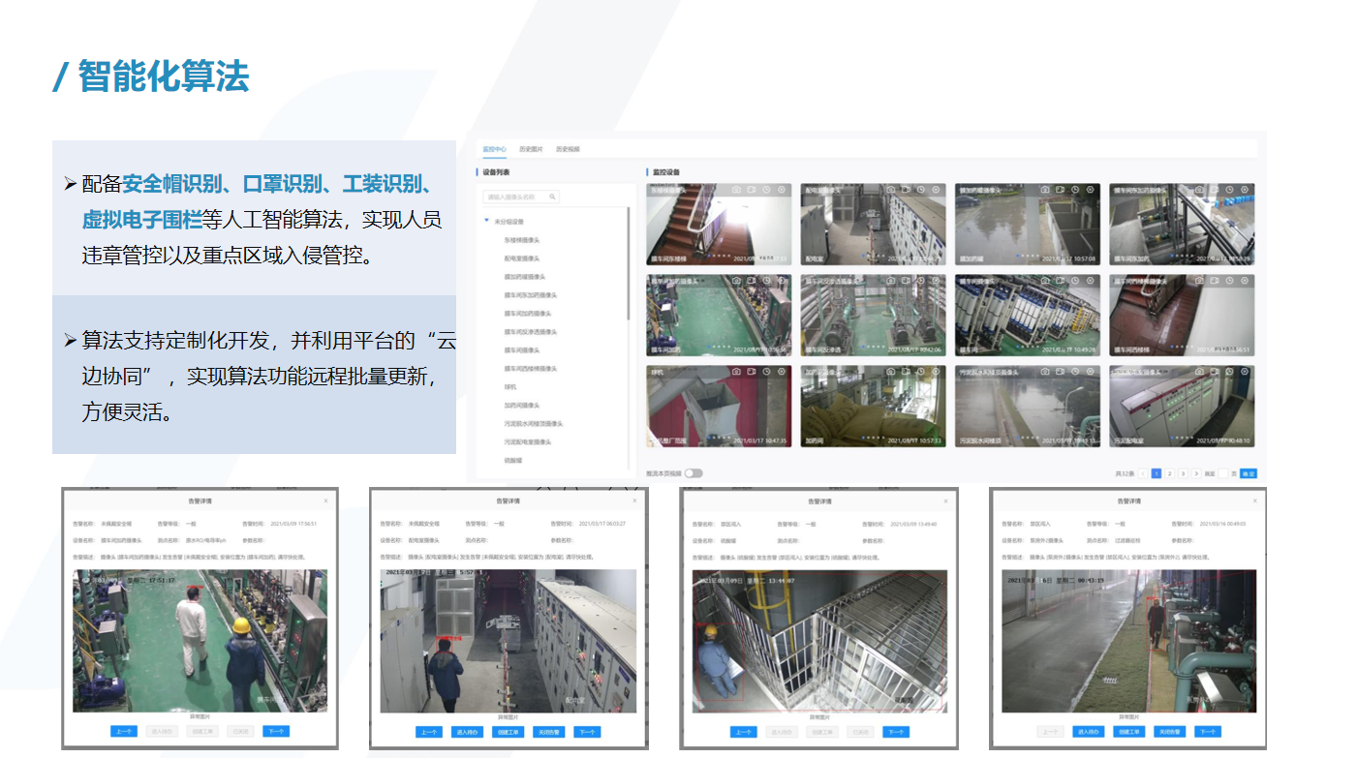The image size is (1357, 758).
Task: Select page 2 in pagination
Action: coord(1170,473)
